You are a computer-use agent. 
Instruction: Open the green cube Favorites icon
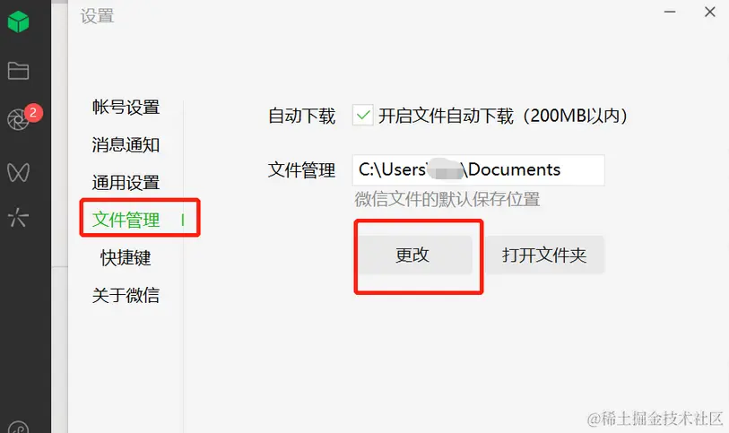pyautogui.click(x=18, y=22)
